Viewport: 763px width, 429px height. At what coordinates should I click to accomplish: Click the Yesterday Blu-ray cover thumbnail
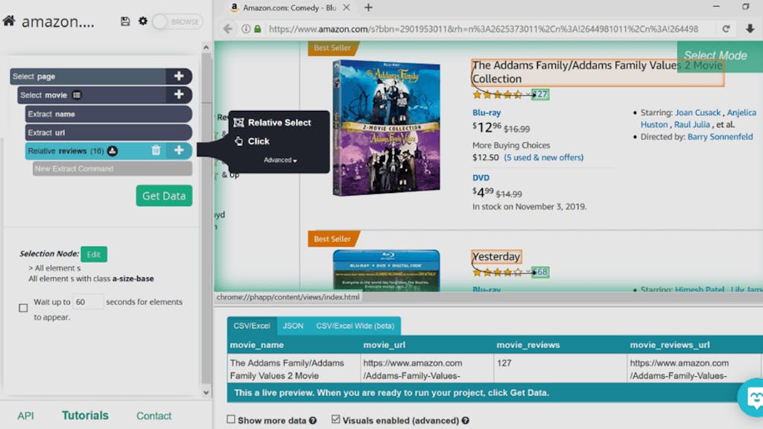tap(387, 270)
